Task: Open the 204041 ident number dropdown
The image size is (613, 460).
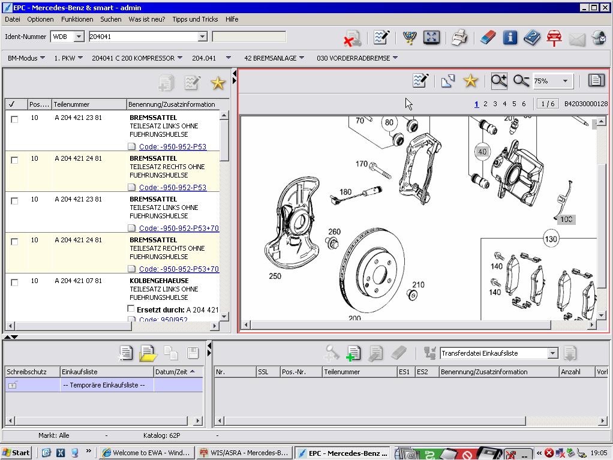Action: click(x=202, y=37)
